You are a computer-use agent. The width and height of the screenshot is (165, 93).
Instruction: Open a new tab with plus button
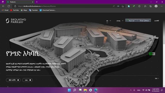coord(37,2)
